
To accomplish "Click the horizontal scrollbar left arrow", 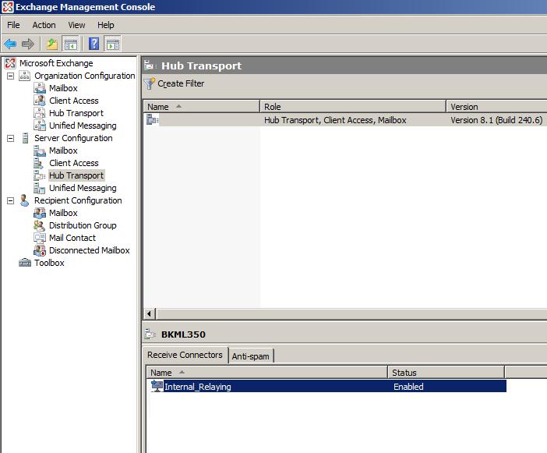I will [x=150, y=313].
